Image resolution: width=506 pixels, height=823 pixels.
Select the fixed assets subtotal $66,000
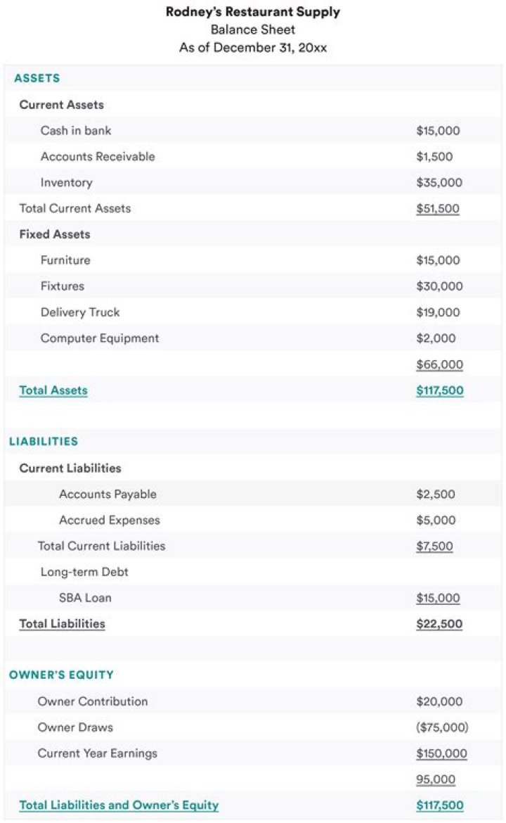point(439,364)
